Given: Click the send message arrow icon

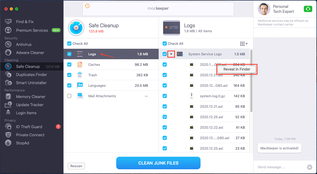Looking at the screenshot, I should [309, 167].
